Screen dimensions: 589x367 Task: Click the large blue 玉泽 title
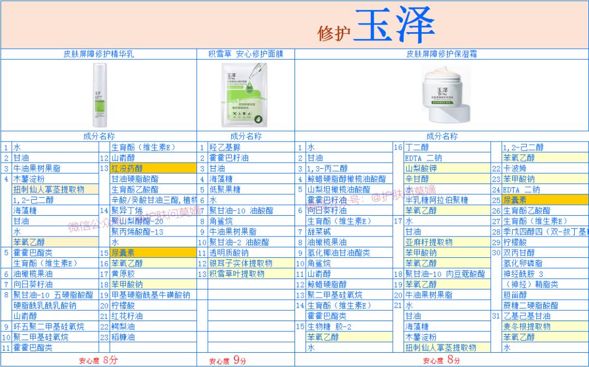pos(394,25)
